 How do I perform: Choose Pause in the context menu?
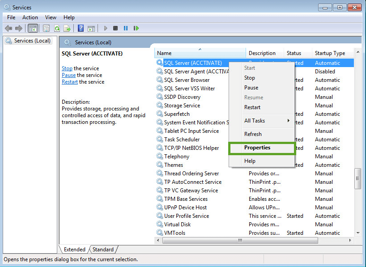click(261, 88)
